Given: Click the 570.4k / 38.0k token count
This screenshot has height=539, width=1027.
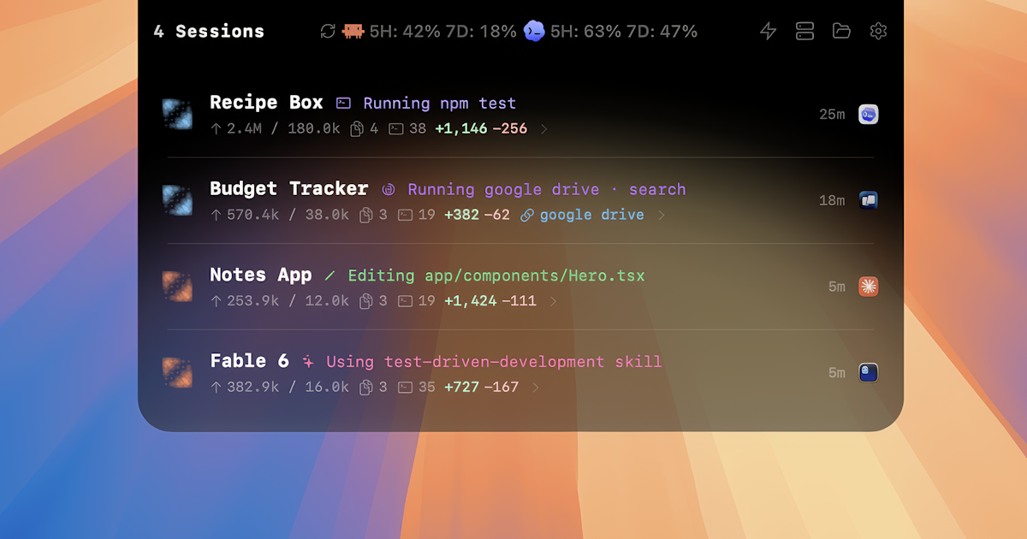Looking at the screenshot, I should pyautogui.click(x=288, y=215).
